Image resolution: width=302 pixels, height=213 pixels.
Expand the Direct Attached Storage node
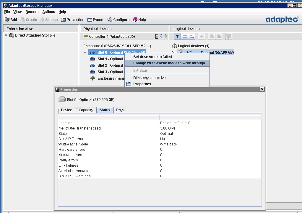[x=7, y=35]
